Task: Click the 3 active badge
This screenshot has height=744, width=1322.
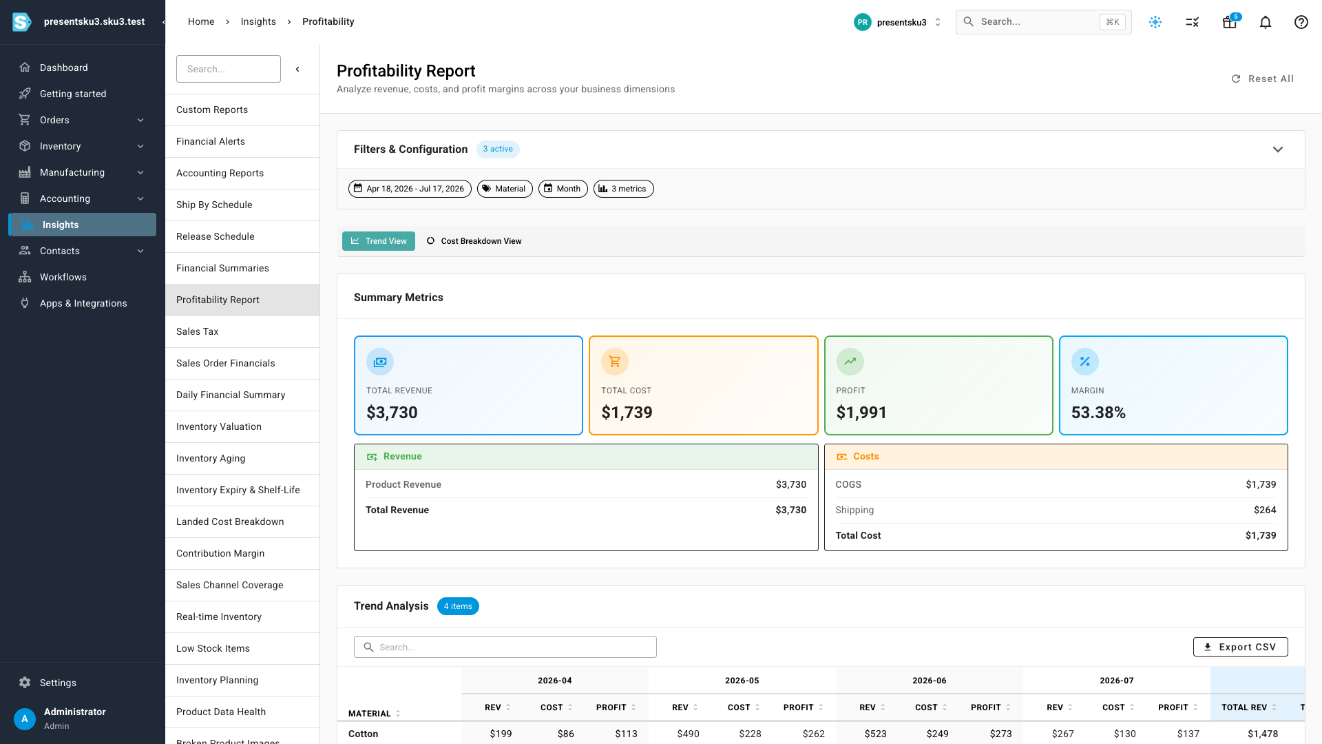Action: 498,149
